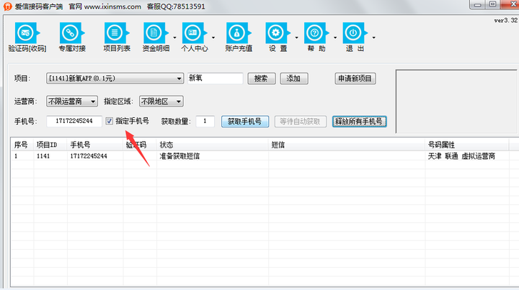Screen dimensions: 519x290
Task: Click the 项目ID column header
Action: [x=50, y=145]
